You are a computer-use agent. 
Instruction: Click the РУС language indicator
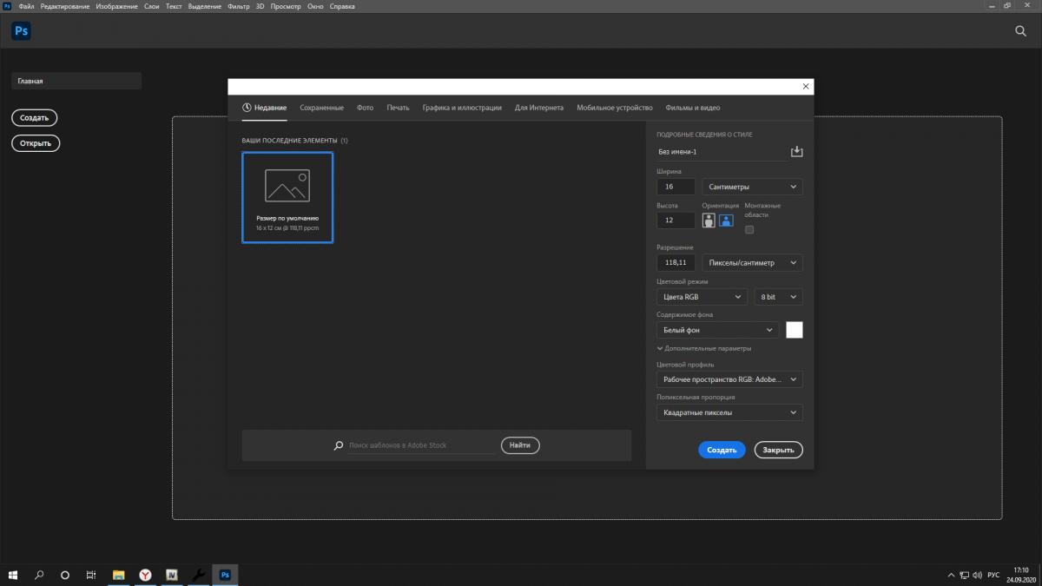tap(994, 575)
